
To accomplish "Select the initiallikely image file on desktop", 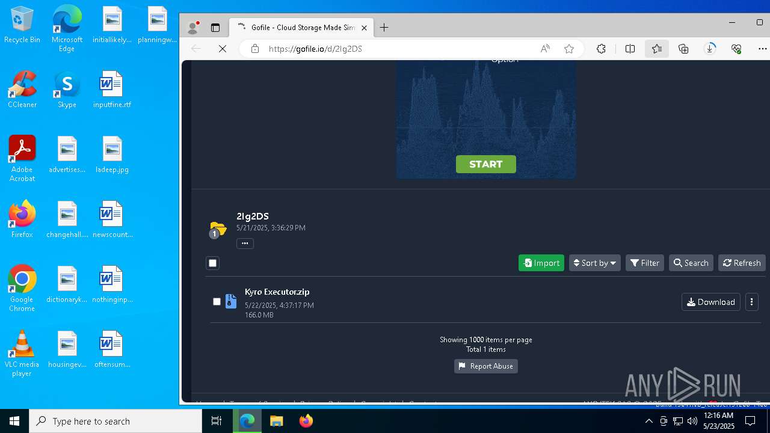I will coord(112,25).
